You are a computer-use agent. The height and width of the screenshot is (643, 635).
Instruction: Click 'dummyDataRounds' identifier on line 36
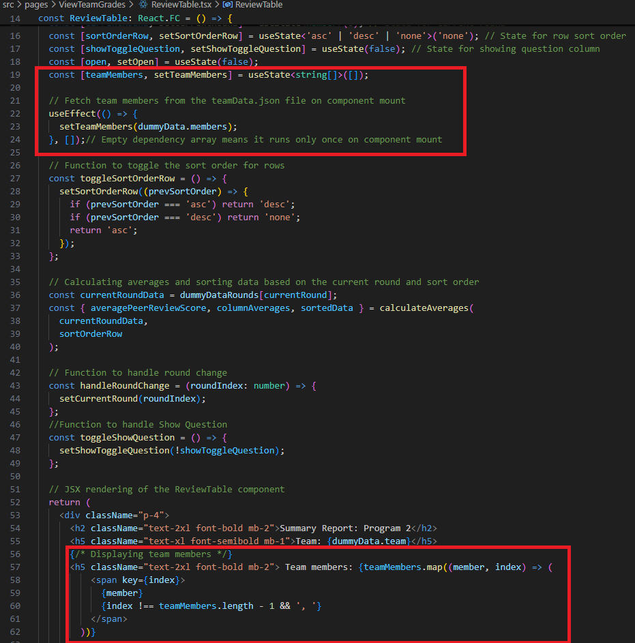point(219,295)
